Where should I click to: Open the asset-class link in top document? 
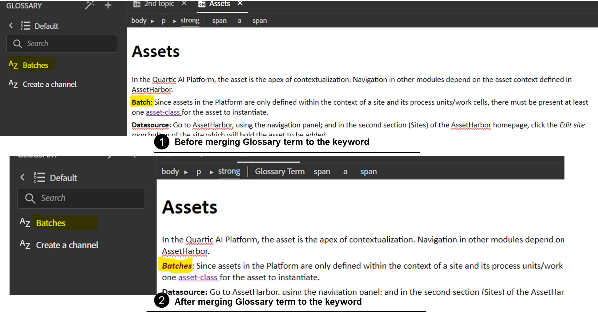(163, 112)
